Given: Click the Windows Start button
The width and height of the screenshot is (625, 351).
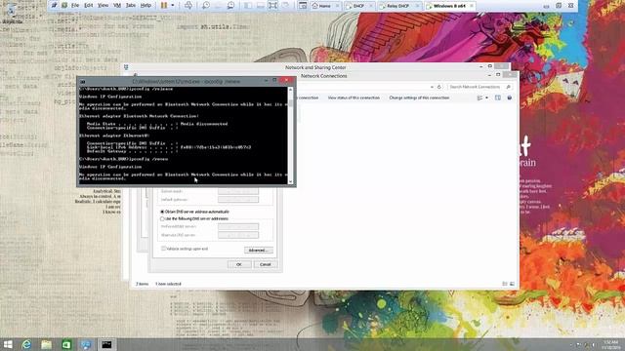Looking at the screenshot, I should coord(8,344).
